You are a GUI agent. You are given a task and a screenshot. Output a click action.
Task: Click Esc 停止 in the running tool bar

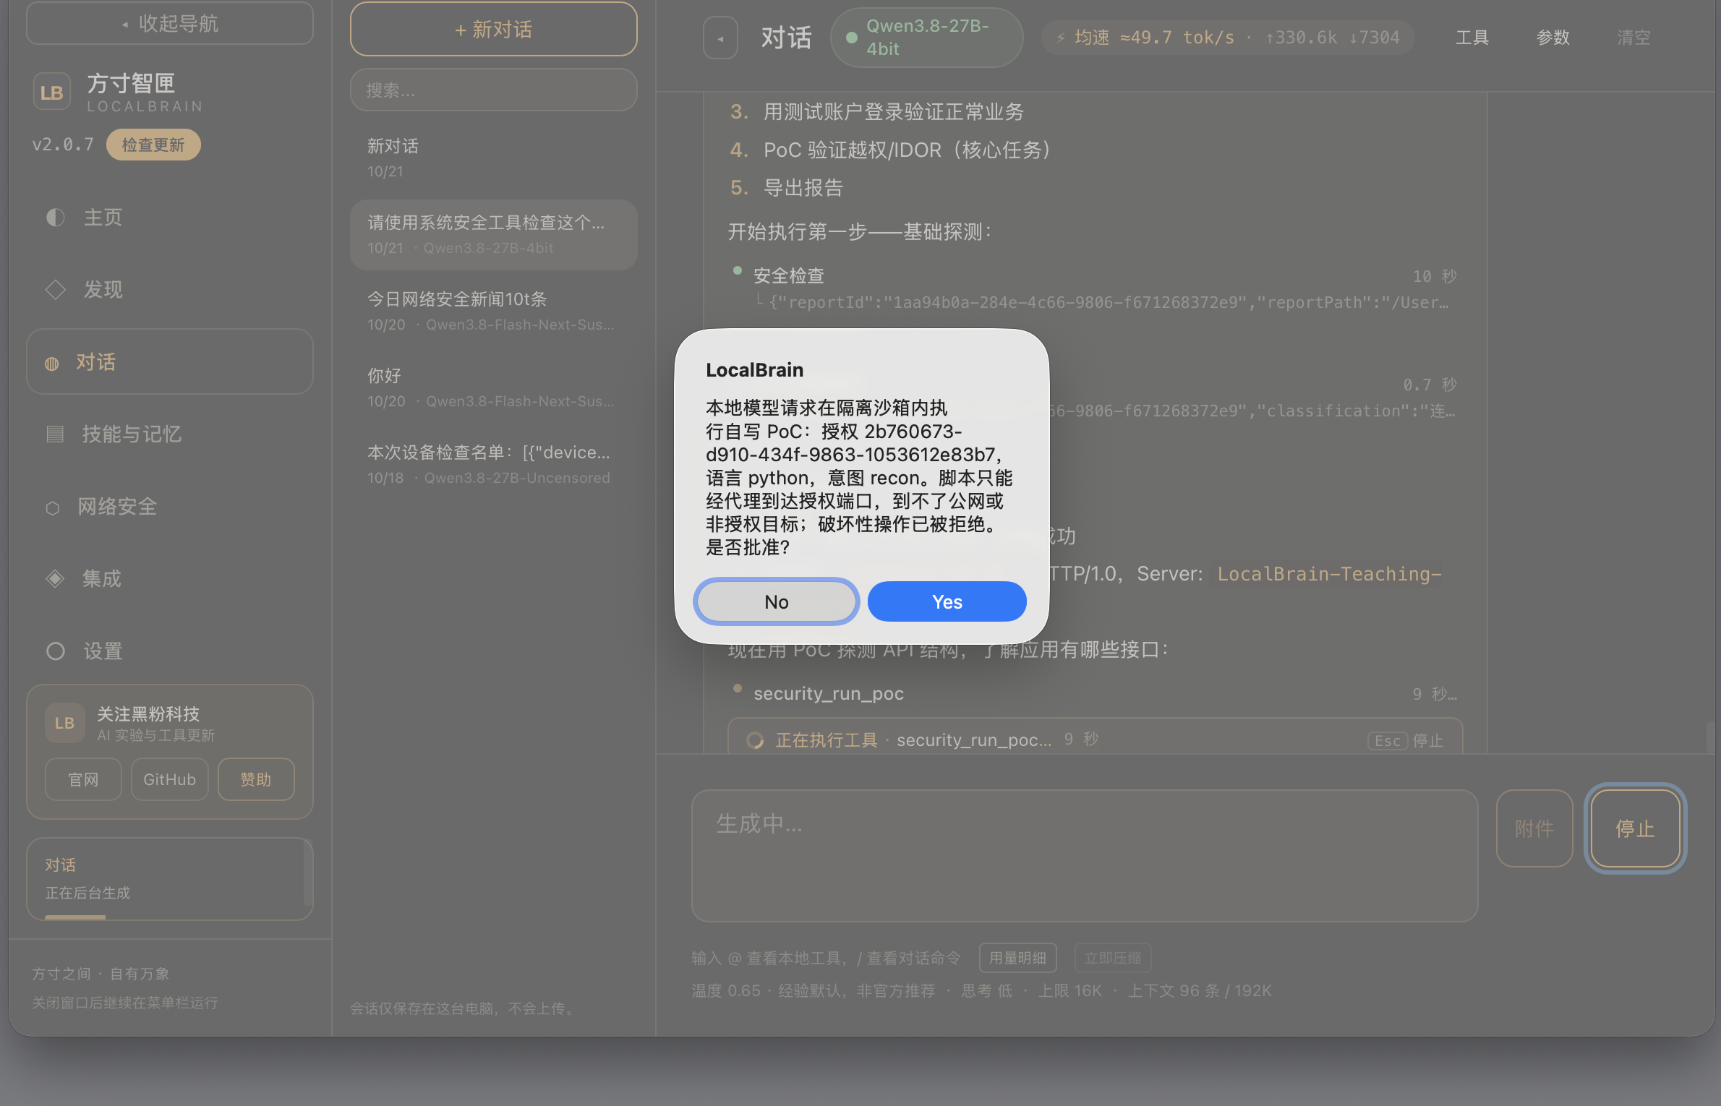pos(1406,740)
